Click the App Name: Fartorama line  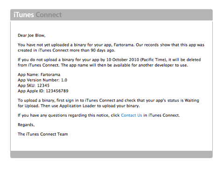pyautogui.click(x=39, y=74)
